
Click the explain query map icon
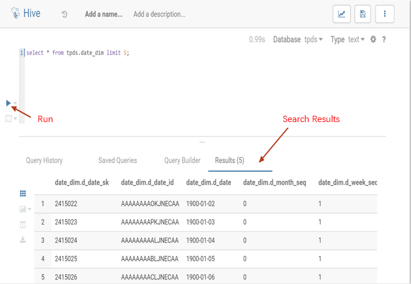click(8, 119)
